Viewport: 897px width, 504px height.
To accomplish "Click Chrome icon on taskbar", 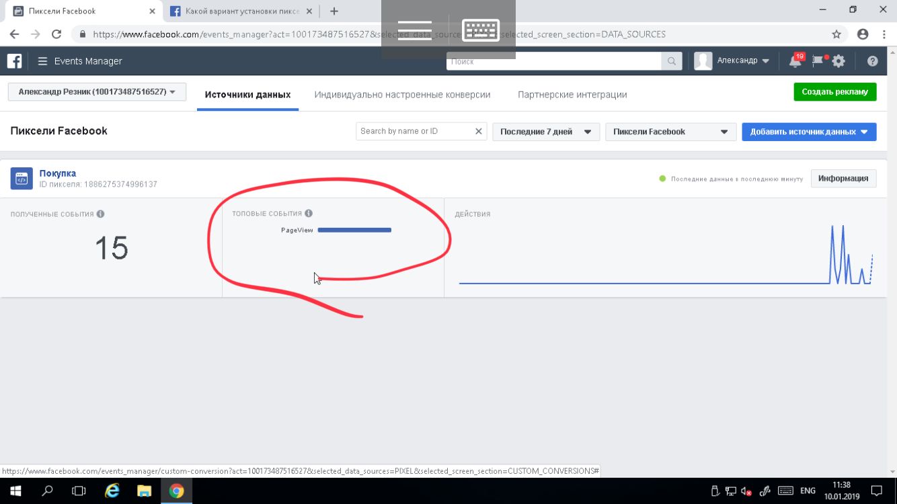I will [x=176, y=491].
